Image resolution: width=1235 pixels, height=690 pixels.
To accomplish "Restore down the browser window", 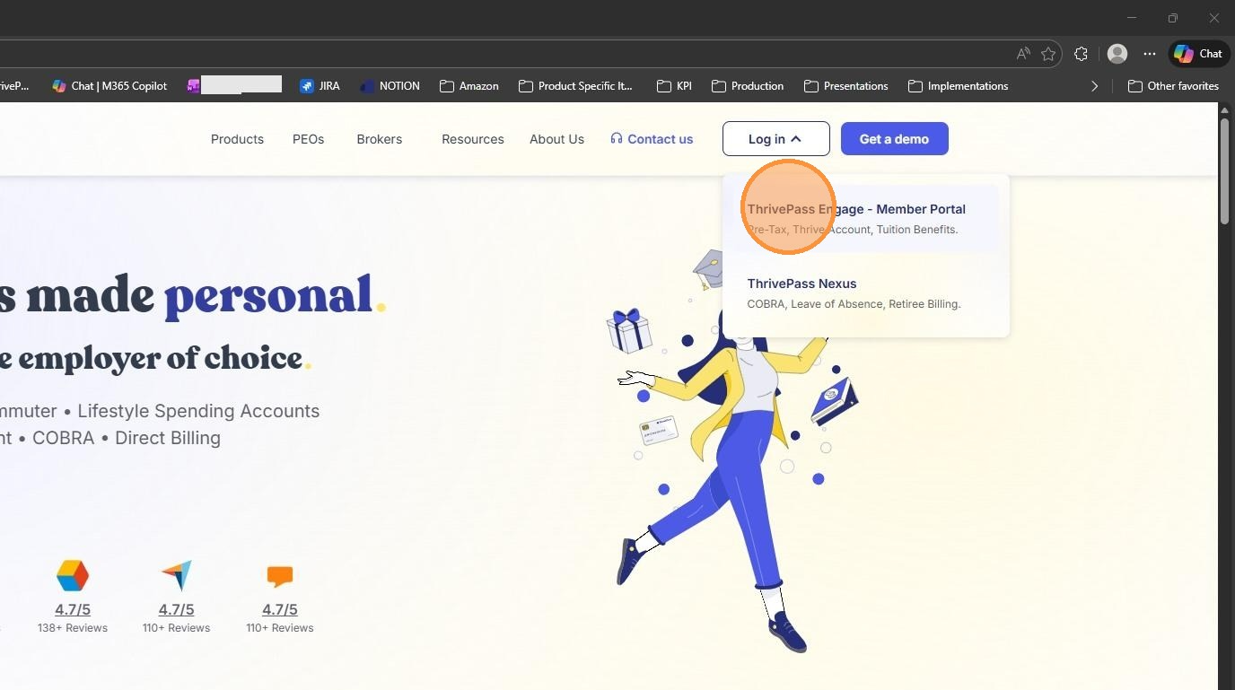I will point(1173,18).
